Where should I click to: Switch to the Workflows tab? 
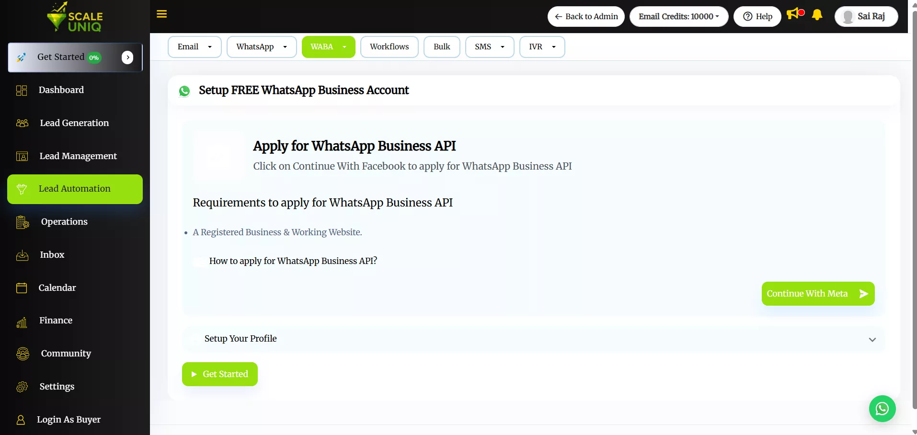(389, 47)
